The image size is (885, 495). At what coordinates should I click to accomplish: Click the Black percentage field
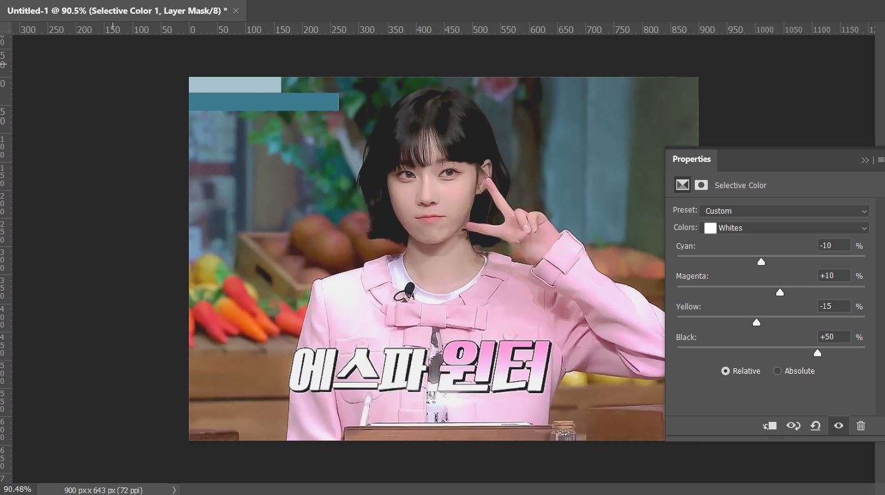pos(834,337)
